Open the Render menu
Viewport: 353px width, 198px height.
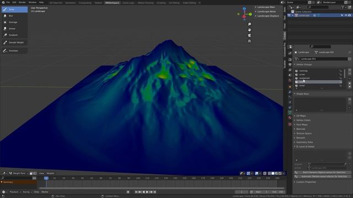22,2
